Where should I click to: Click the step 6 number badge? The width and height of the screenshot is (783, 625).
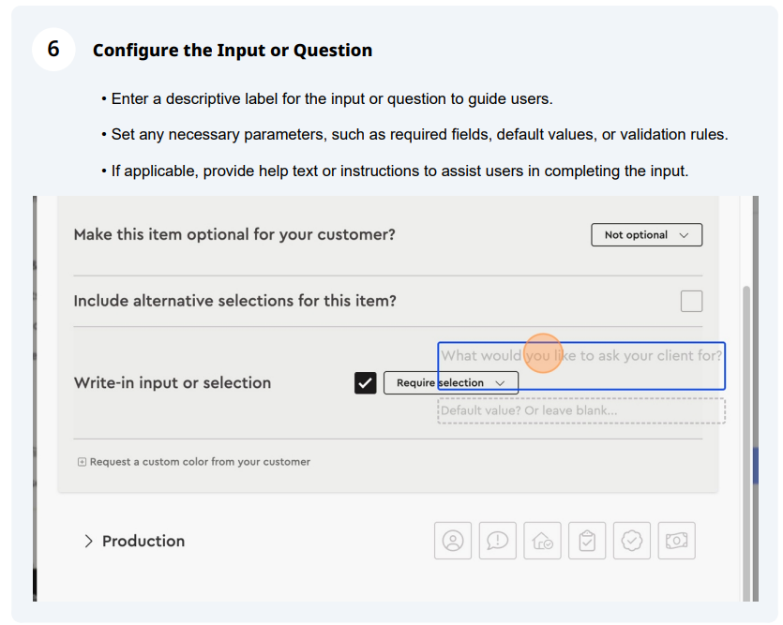(53, 50)
